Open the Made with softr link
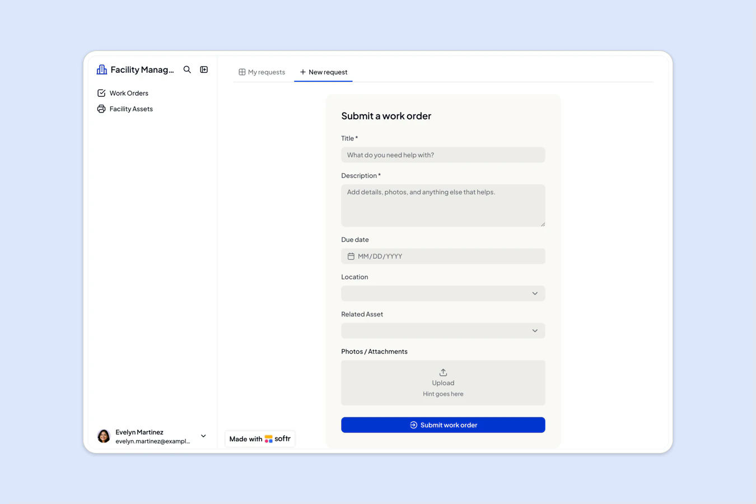This screenshot has height=504, width=756. (x=260, y=439)
